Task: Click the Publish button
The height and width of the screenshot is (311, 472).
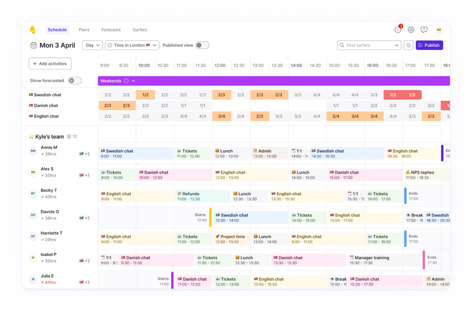Action: tap(429, 45)
